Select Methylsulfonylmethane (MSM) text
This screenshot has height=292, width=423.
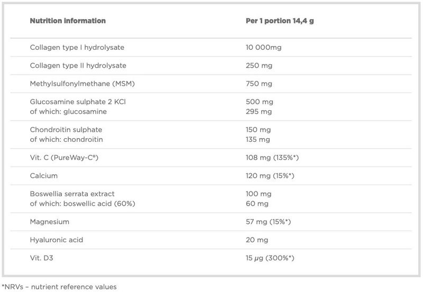(x=82, y=84)
